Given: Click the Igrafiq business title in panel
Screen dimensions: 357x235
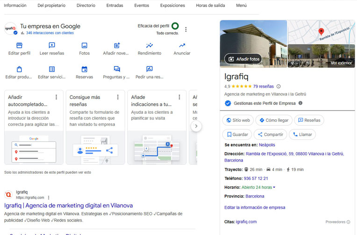Looking at the screenshot, I should tap(236, 77).
